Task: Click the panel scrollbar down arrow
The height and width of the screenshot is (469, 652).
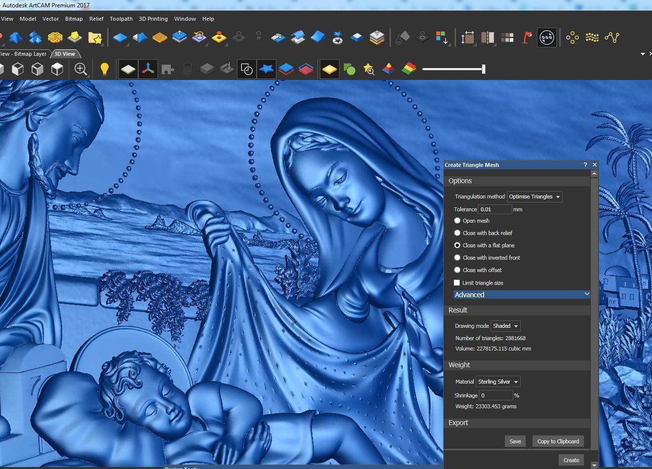Action: (594, 465)
